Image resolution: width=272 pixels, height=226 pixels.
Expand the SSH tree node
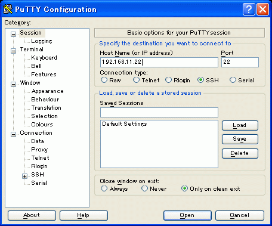coord(24,176)
